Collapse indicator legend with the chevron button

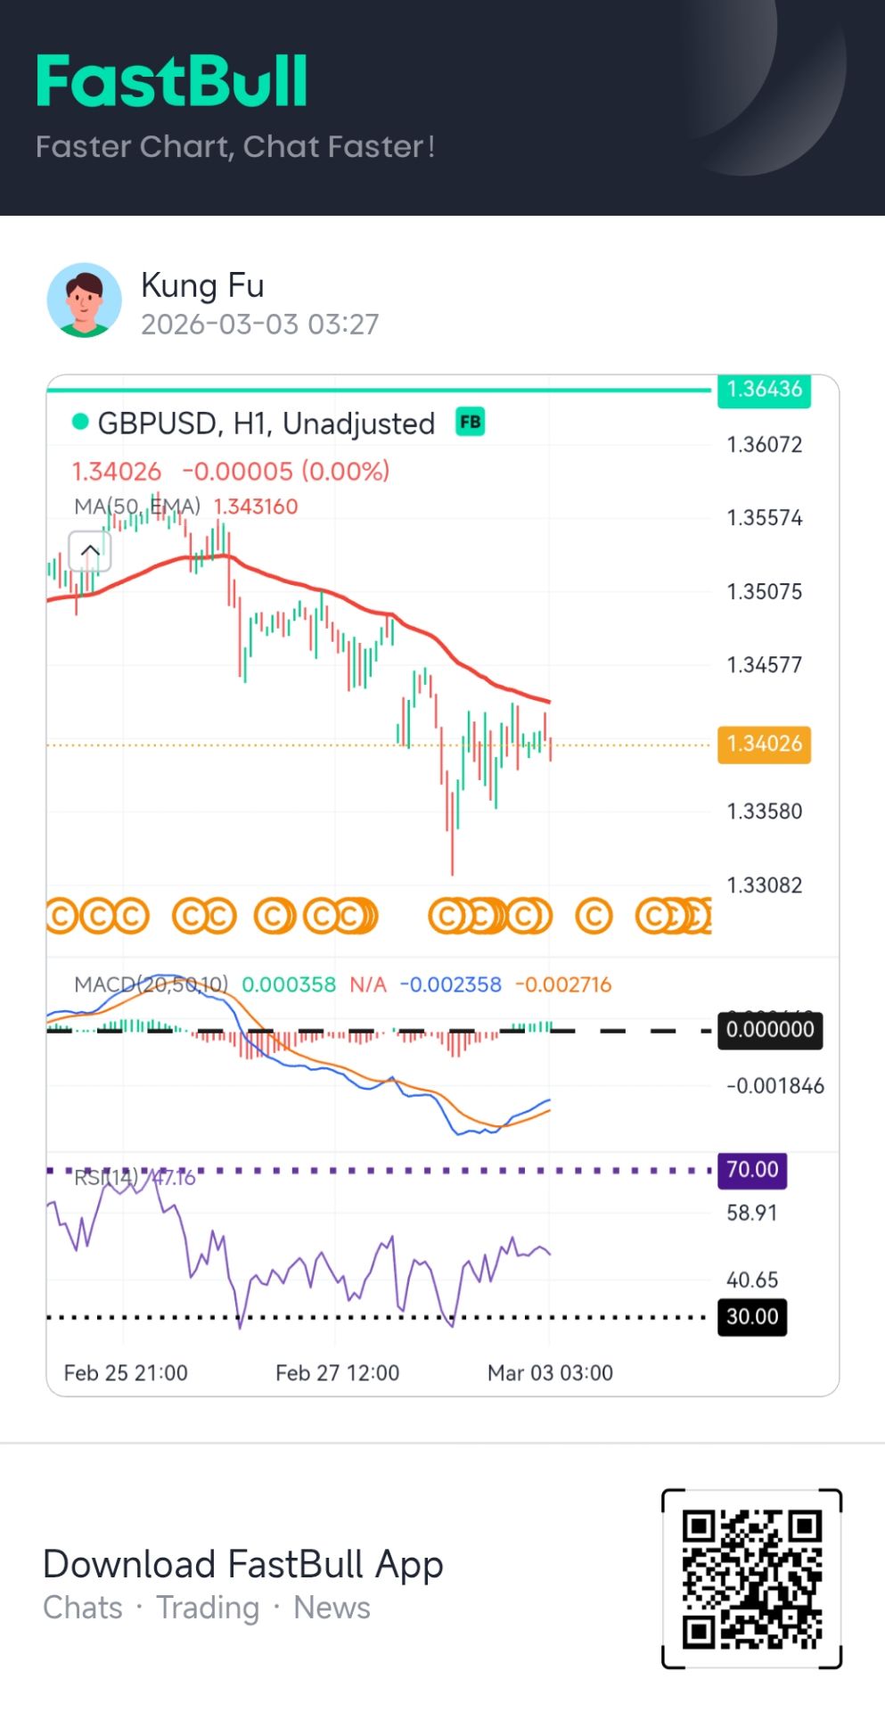tap(90, 552)
